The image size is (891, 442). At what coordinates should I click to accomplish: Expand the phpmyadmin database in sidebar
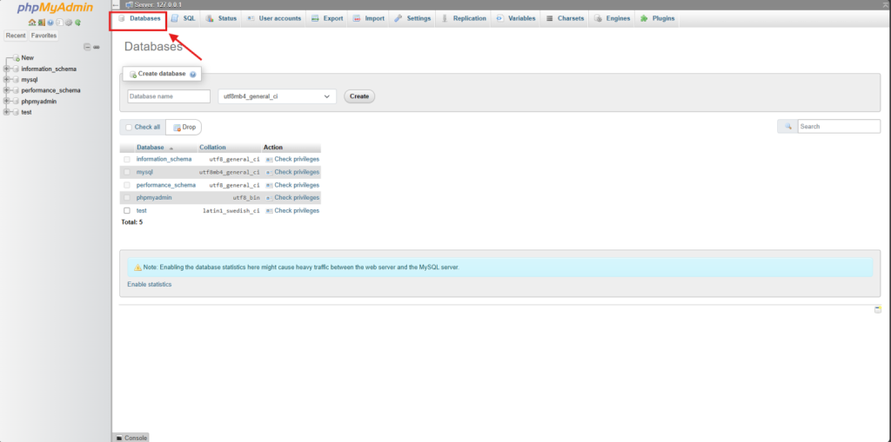click(7, 101)
